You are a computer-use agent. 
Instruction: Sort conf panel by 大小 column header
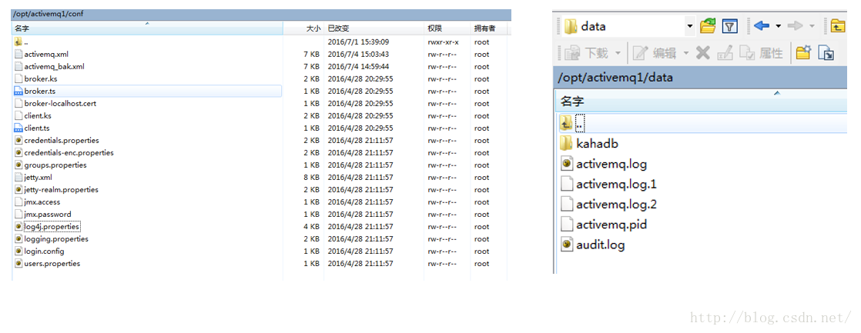303,28
